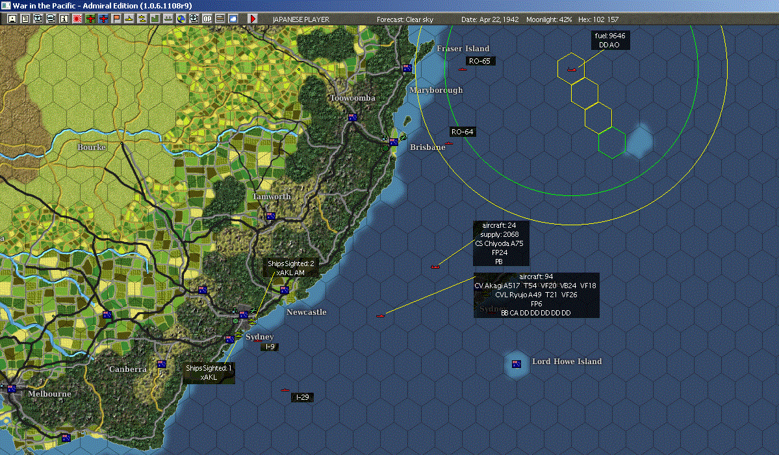
Task: Click Lord Howe Island base flag
Action: (516, 364)
